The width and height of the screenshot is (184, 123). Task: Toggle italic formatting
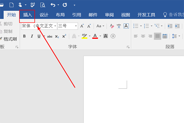(x=32, y=36)
